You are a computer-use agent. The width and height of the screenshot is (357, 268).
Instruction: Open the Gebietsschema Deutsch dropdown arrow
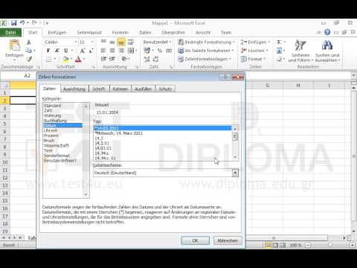point(235,173)
